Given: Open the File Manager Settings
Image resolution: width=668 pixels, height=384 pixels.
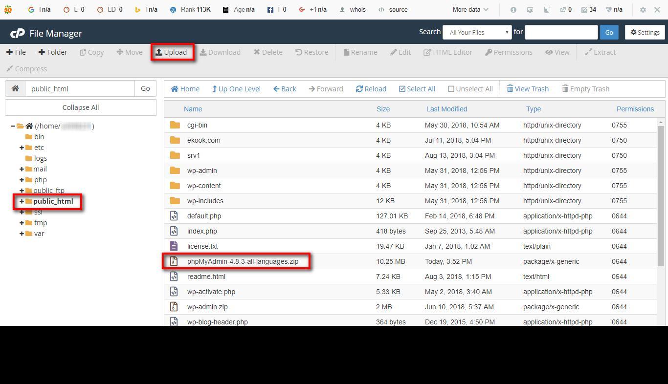Looking at the screenshot, I should pos(645,32).
